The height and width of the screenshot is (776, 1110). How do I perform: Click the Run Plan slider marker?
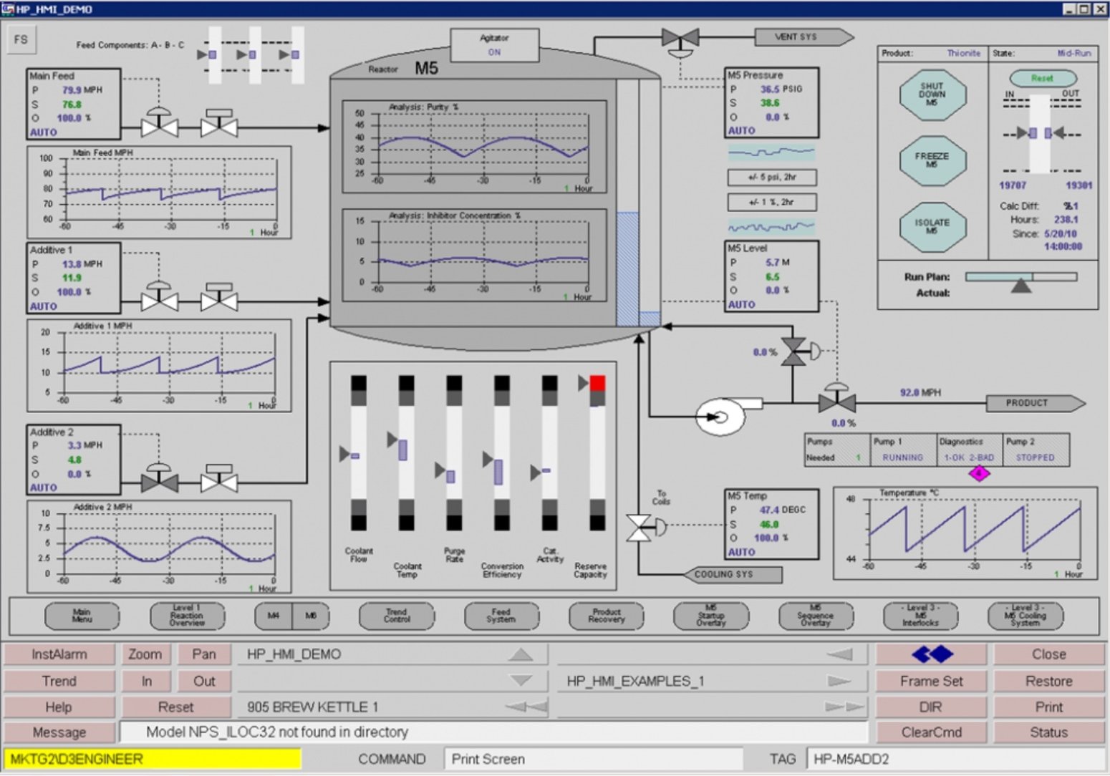(1020, 285)
